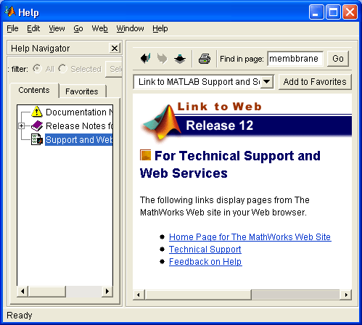Click the Reload page icon
The height and width of the screenshot is (325, 362).
pyautogui.click(x=180, y=59)
